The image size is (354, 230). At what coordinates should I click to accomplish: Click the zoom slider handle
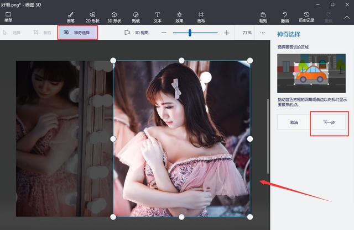click(x=190, y=33)
